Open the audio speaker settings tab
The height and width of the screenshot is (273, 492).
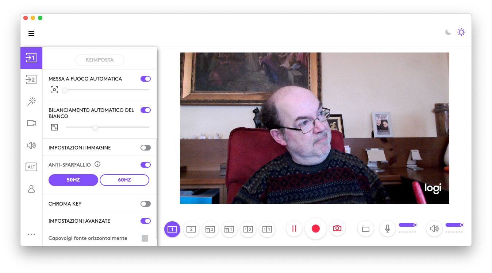(31, 145)
